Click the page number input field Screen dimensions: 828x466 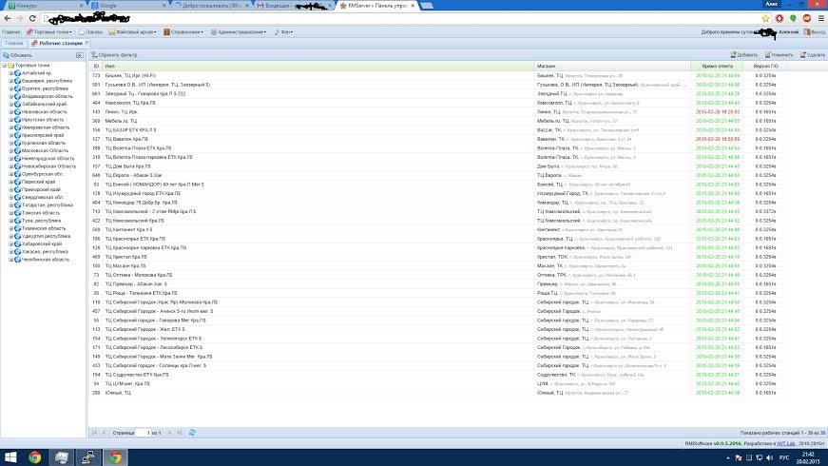click(x=144, y=433)
